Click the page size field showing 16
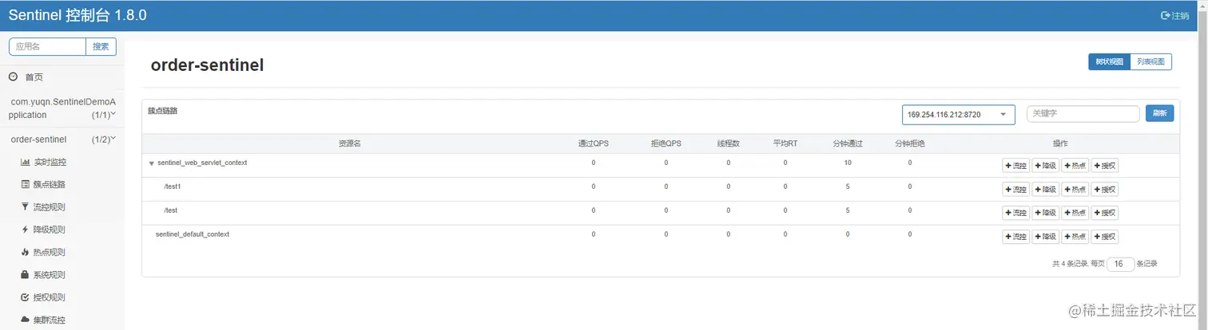 (1120, 264)
